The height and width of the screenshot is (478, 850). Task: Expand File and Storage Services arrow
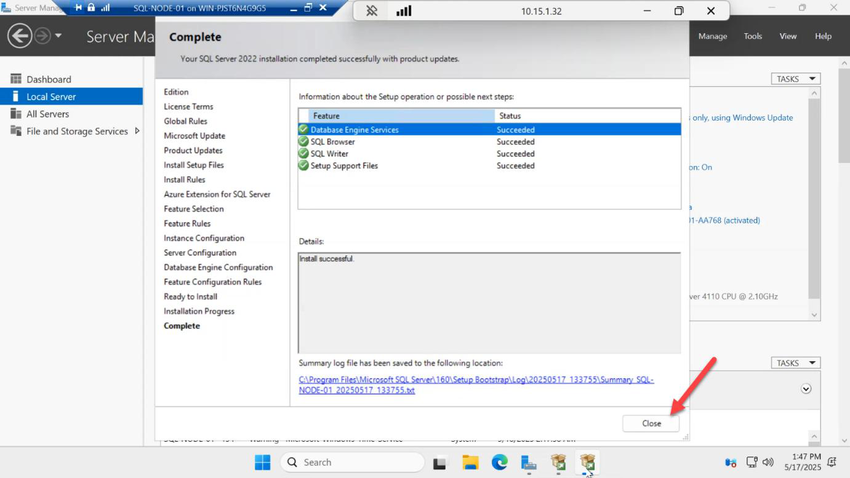click(x=137, y=131)
